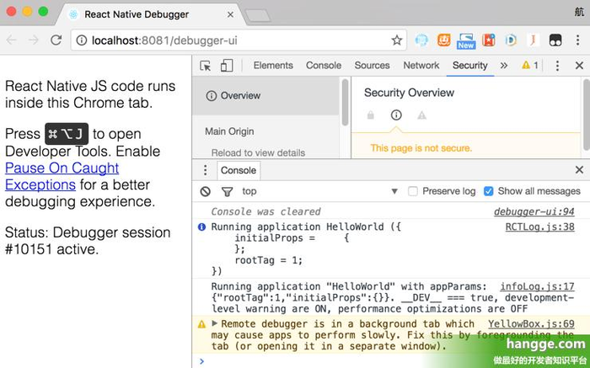
Task: Click the Chrome profile icon in the title bar
Action: [x=579, y=13]
